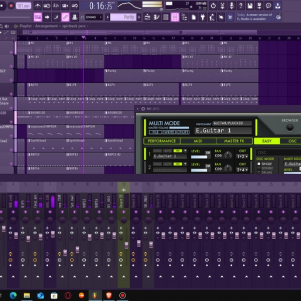Click the part 1 LEVEL slider in M1
The image size is (301, 301).
click(x=199, y=157)
